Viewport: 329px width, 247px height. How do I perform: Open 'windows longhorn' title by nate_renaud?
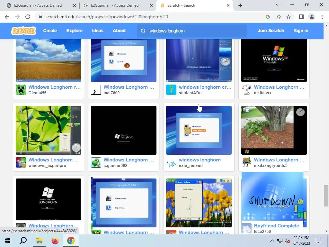click(200, 160)
